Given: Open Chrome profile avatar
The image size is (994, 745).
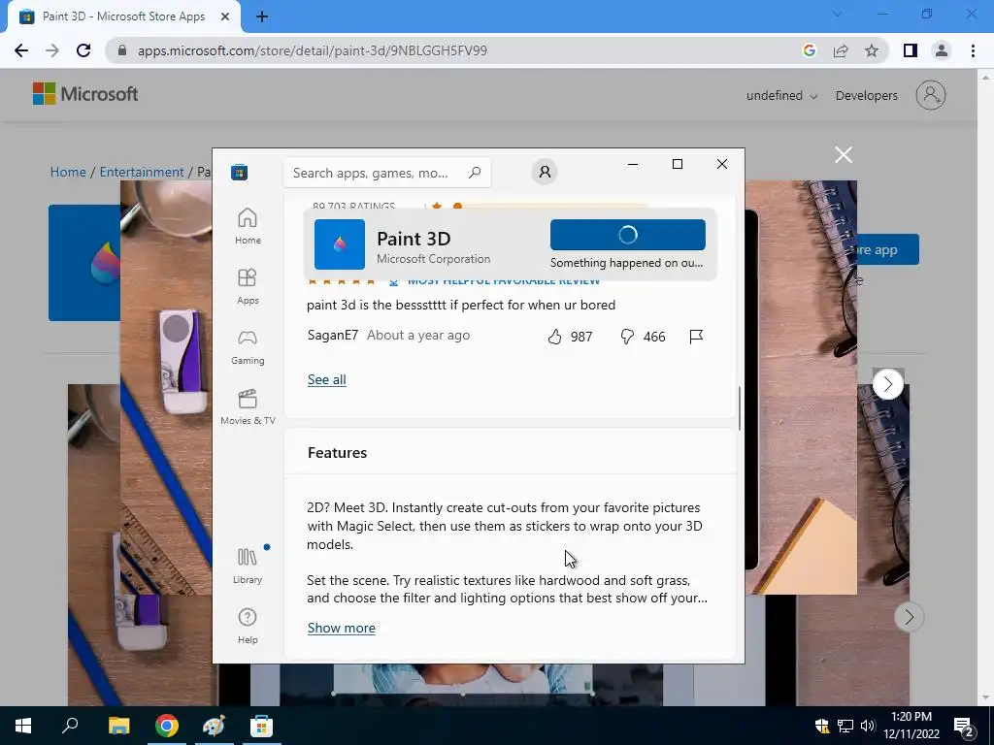Looking at the screenshot, I should [942, 50].
